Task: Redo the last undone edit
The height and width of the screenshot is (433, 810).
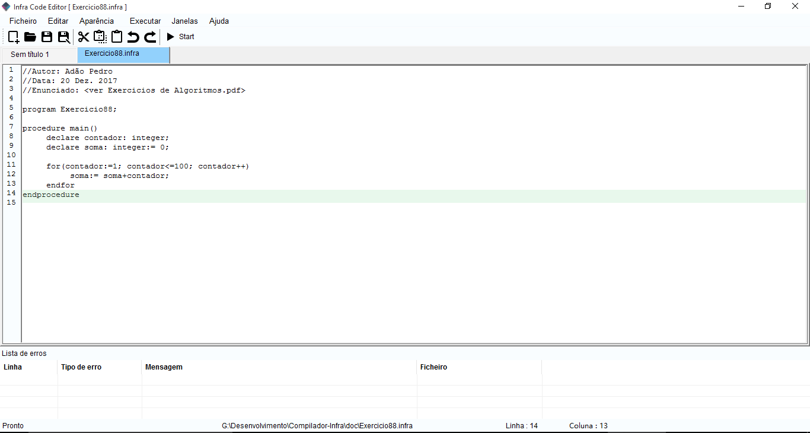Action: pyautogui.click(x=151, y=37)
